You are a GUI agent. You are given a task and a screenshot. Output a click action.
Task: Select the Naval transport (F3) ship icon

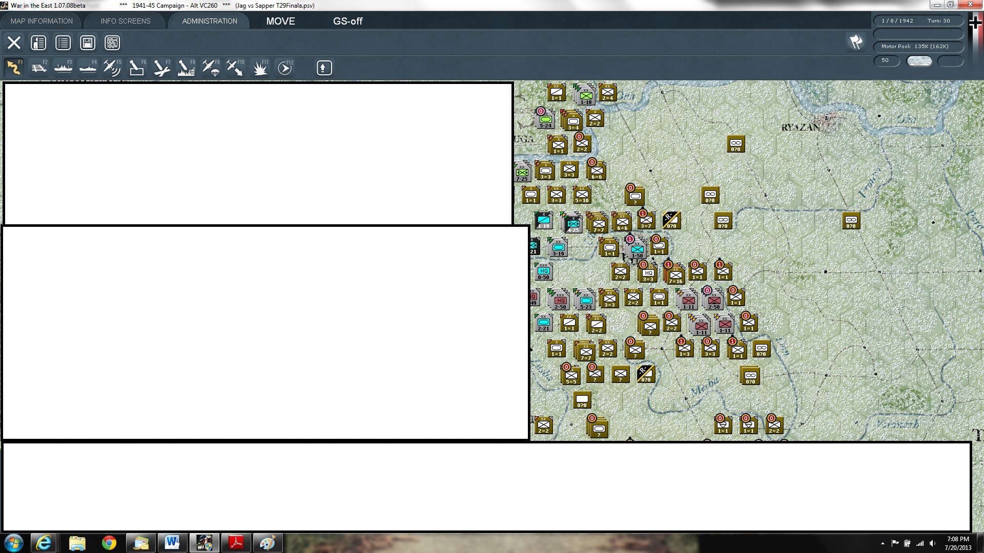[x=63, y=68]
